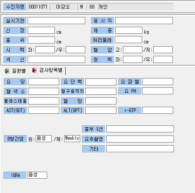
Task: Select the IGRA result field
Action: coord(37,175)
